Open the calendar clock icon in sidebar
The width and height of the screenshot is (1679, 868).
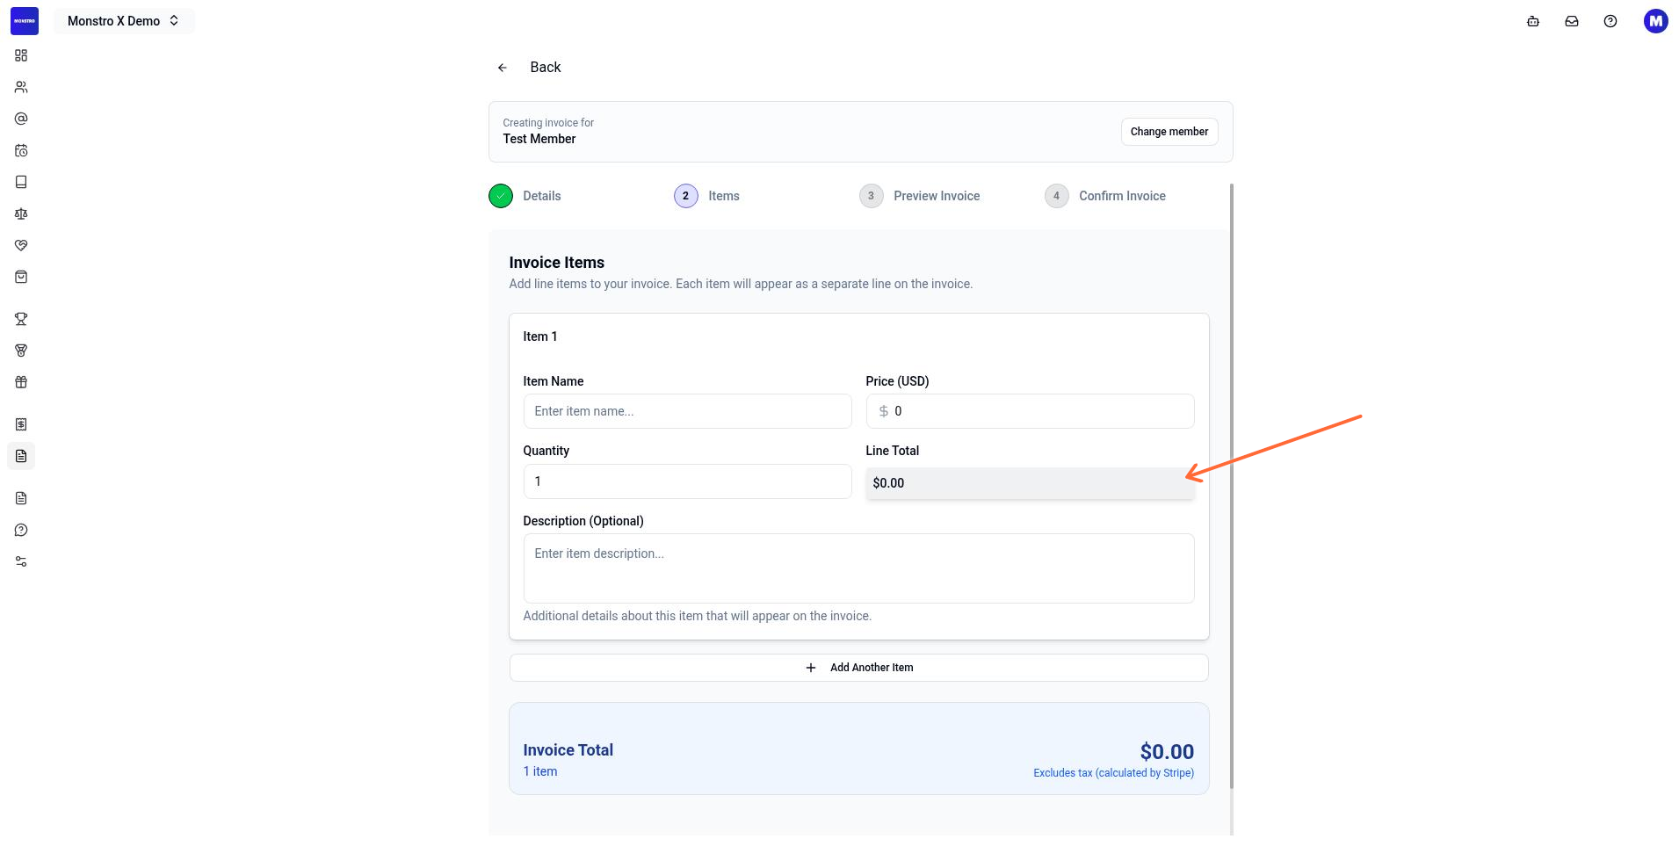coord(21,150)
